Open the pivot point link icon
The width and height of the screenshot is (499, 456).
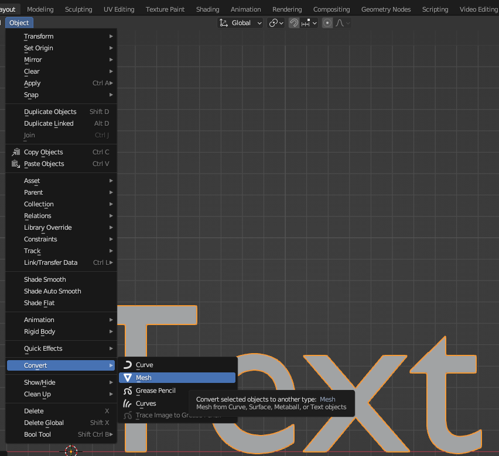[x=276, y=23]
